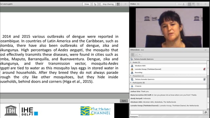
Task: Click into the chat message input field
Action: 167,112
